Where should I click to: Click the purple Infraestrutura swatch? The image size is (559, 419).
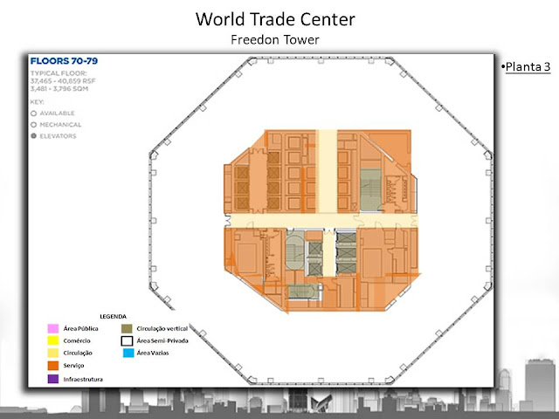click(x=53, y=379)
